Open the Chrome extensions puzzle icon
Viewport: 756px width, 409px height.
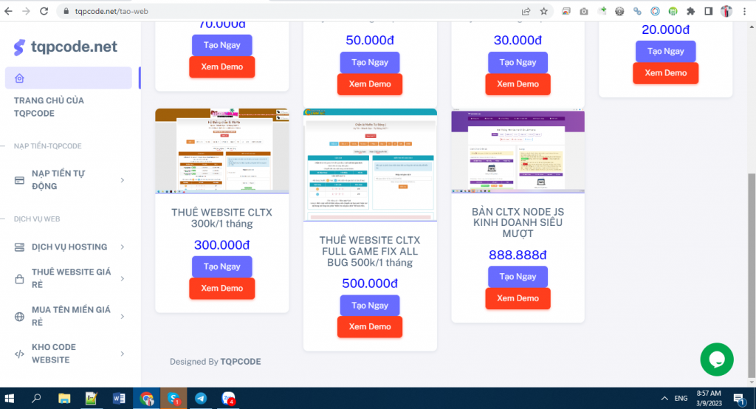(690, 11)
